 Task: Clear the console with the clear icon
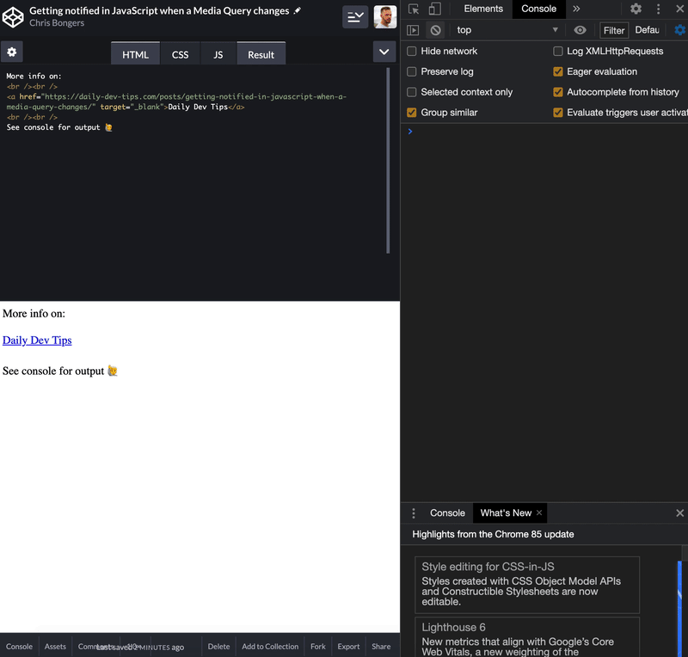tap(434, 29)
